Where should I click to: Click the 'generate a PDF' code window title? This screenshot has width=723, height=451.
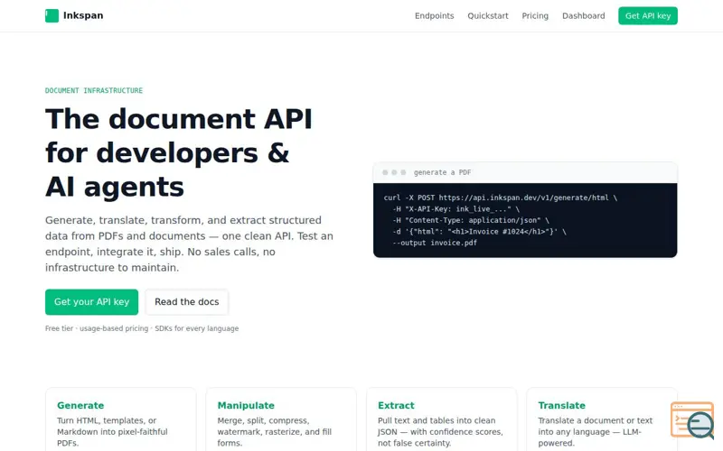coord(442,172)
